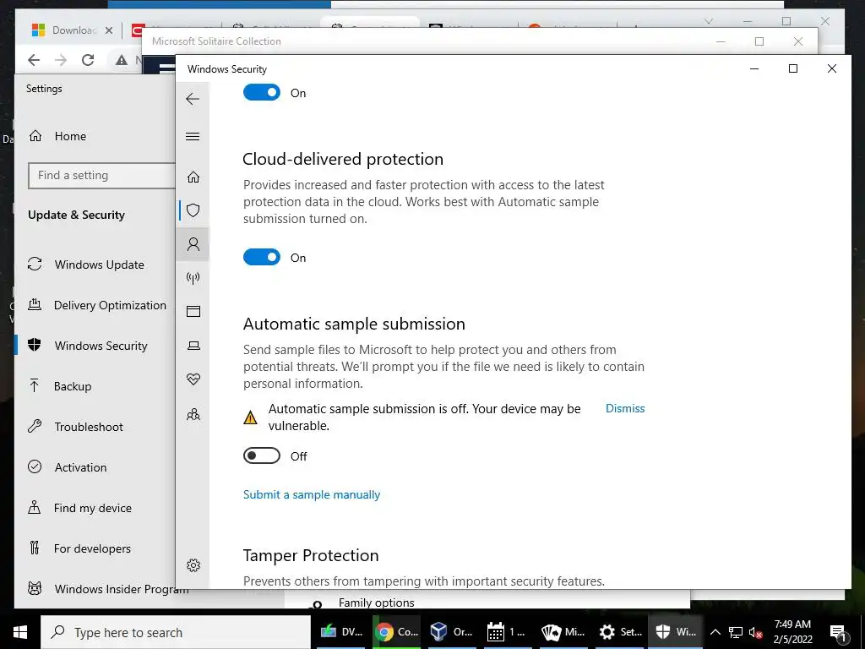Open Device performance & health heart icon
865x649 pixels.
click(x=193, y=379)
